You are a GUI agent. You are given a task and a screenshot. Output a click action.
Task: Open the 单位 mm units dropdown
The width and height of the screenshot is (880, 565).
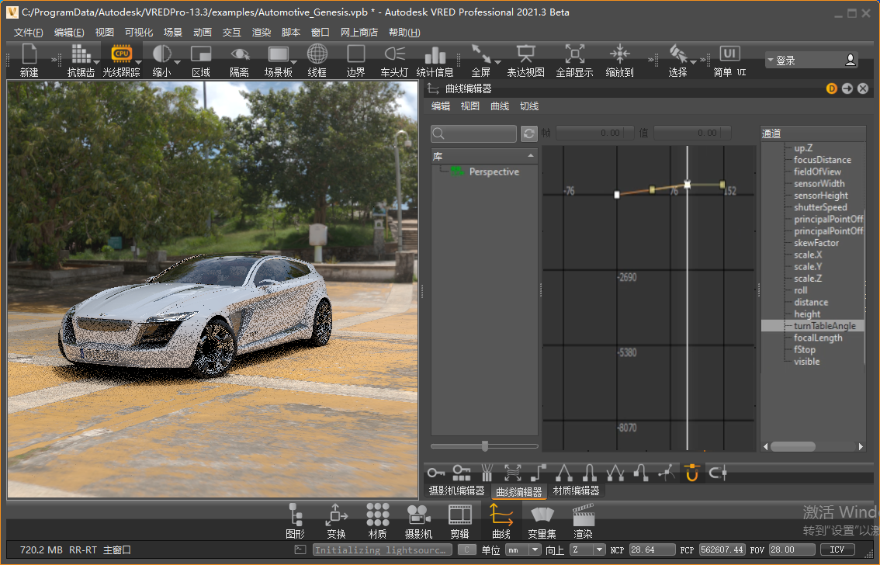coord(523,549)
